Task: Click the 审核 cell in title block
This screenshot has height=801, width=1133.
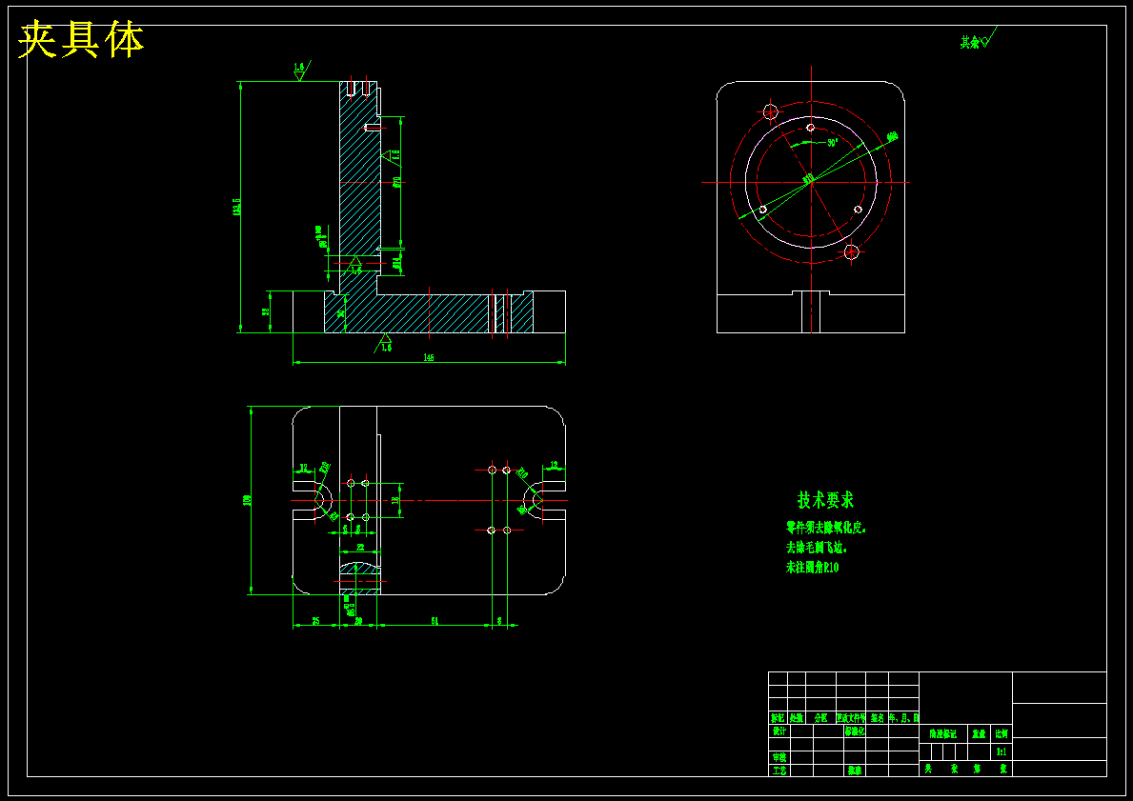Action: 779,757
